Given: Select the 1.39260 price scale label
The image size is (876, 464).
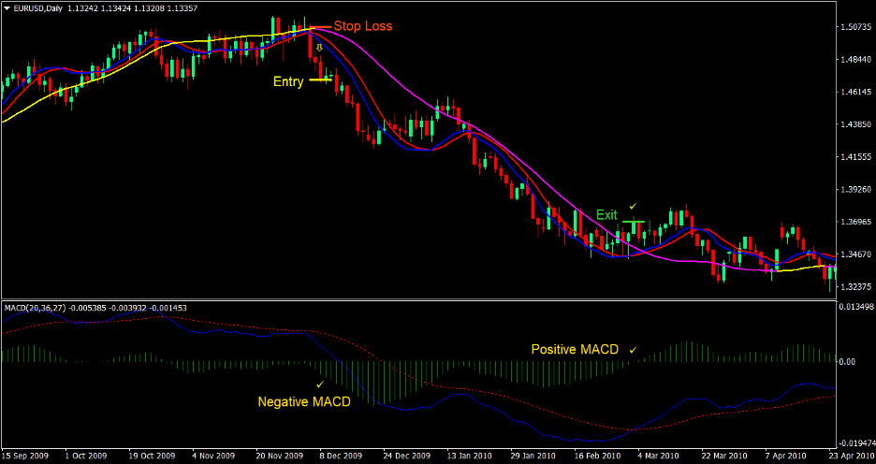Looking at the screenshot, I should 855,189.
